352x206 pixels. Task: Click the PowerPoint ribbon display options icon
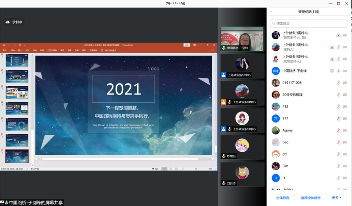194,45
